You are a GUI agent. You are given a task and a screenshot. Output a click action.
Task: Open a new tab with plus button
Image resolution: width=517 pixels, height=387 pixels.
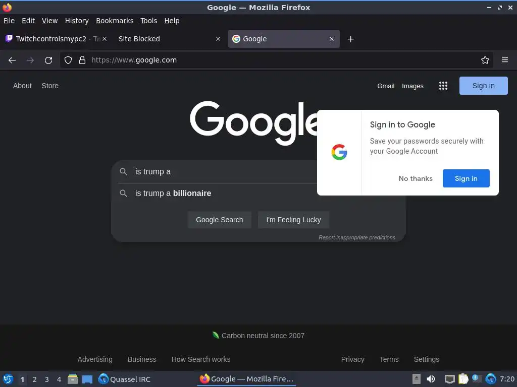point(350,39)
